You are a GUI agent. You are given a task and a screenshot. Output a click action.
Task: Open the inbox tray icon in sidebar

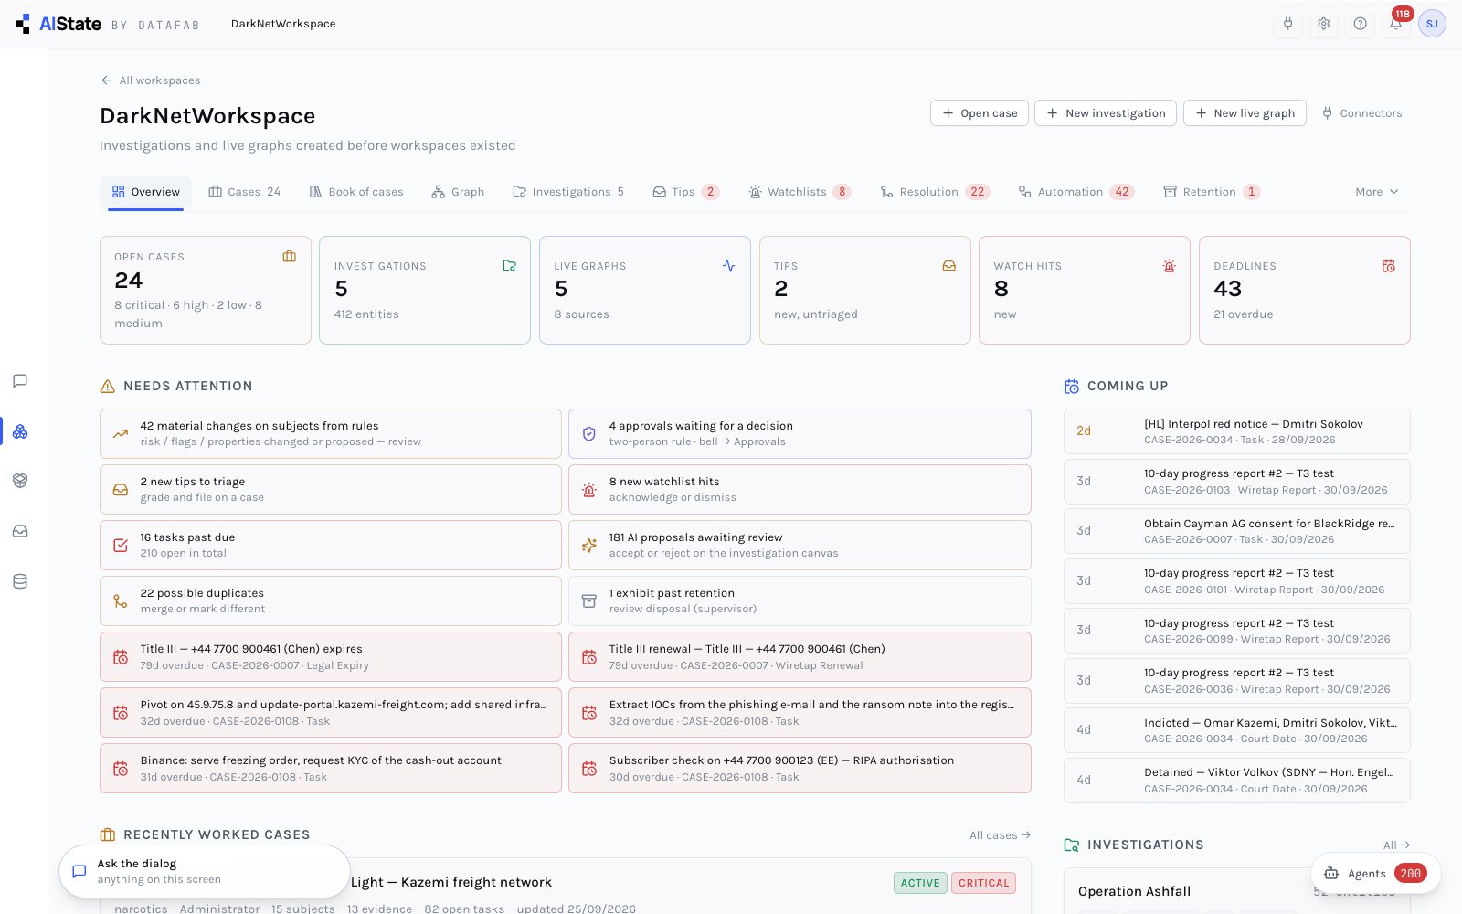[20, 531]
